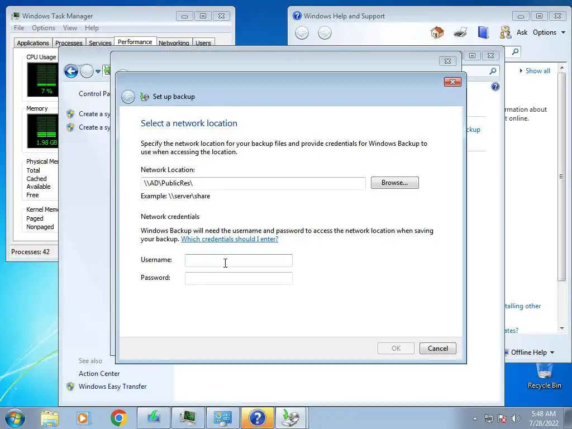Image resolution: width=572 pixels, height=429 pixels.
Task: Click Action Center link under See also
Action: (x=99, y=374)
